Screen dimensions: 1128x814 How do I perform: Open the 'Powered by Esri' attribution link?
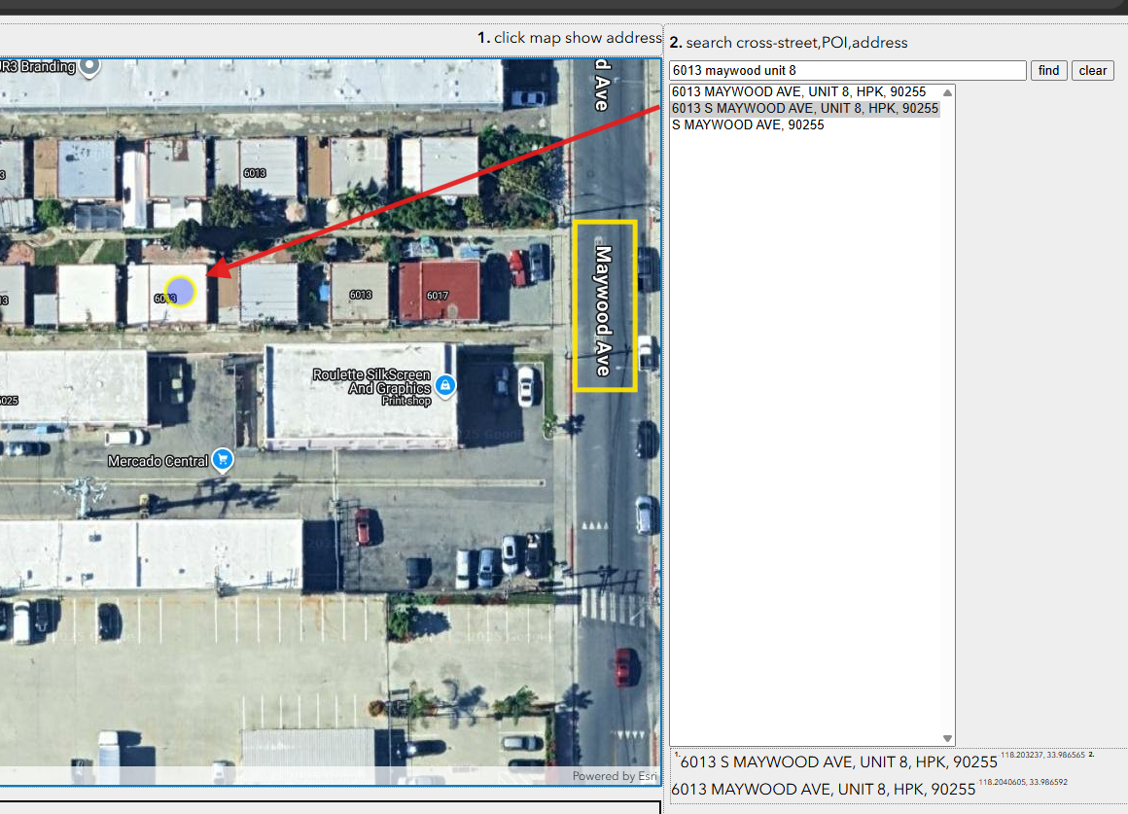point(615,776)
